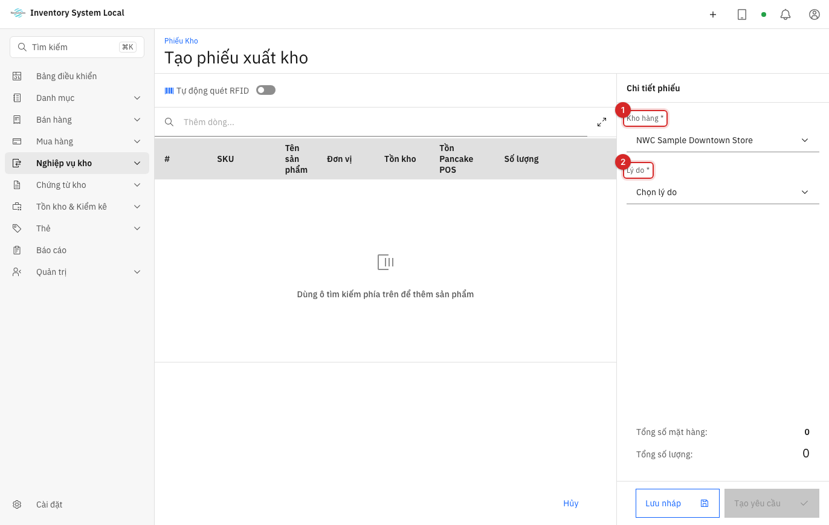
Task: Click the SKU column header
Action: 225,159
